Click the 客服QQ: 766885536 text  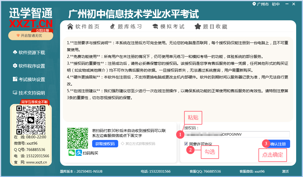pos(205,172)
